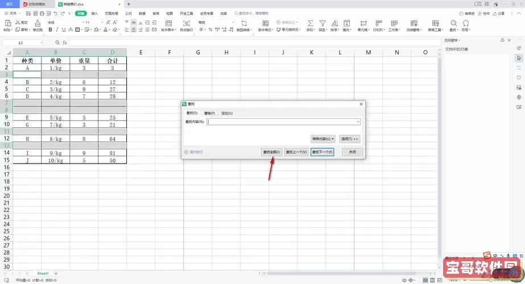Open the border style dropdown arrow

coord(81,30)
